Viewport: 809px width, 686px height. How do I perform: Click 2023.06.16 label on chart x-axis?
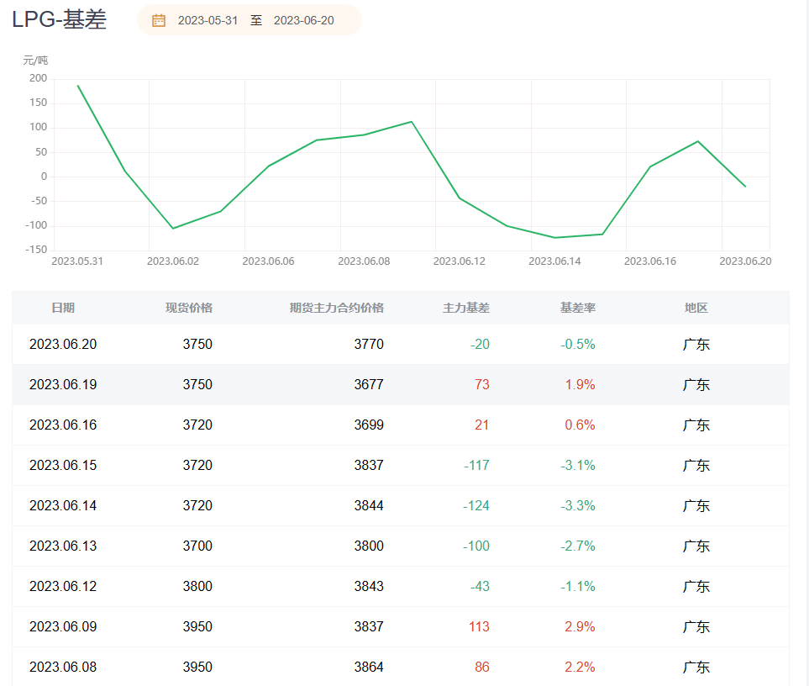(650, 261)
